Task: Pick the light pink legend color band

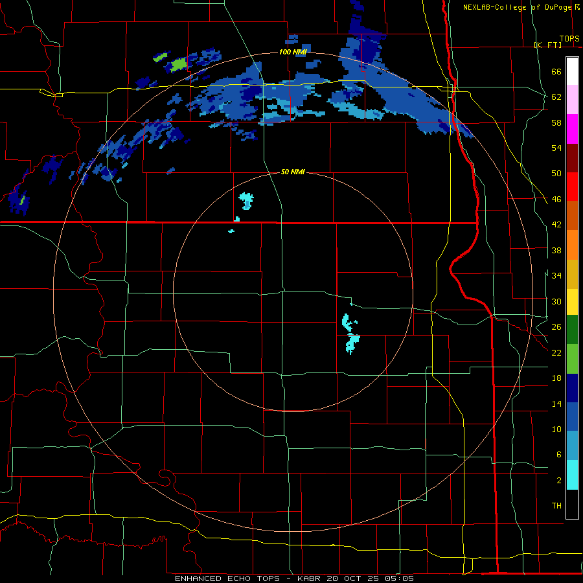Action: [x=572, y=100]
